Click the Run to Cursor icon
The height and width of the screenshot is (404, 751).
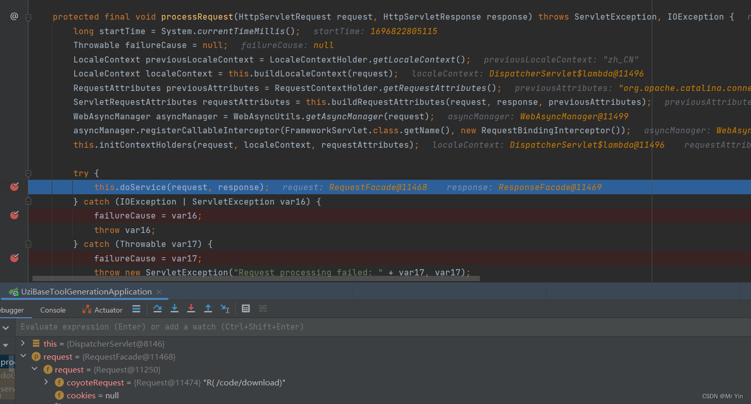tap(225, 308)
